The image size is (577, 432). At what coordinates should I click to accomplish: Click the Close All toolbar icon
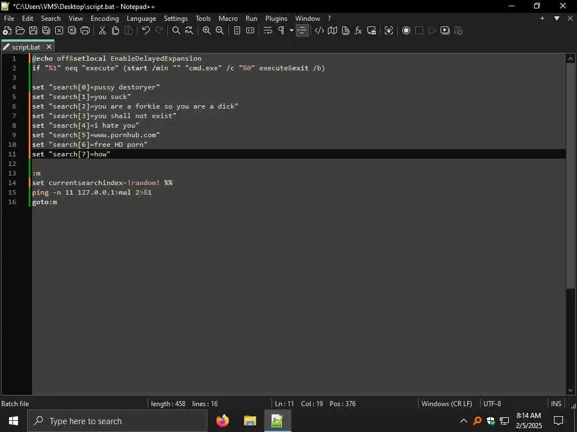[x=72, y=30]
